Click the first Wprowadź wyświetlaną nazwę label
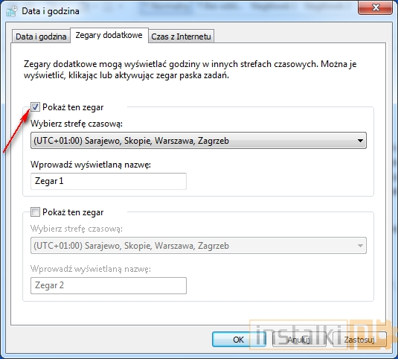Screen dimensions: 398x359 tap(91, 165)
